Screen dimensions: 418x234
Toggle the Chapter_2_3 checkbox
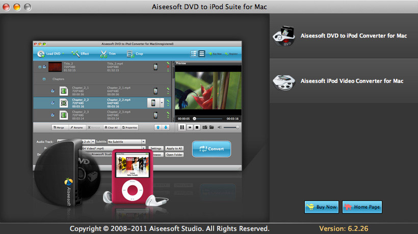tap(53, 114)
